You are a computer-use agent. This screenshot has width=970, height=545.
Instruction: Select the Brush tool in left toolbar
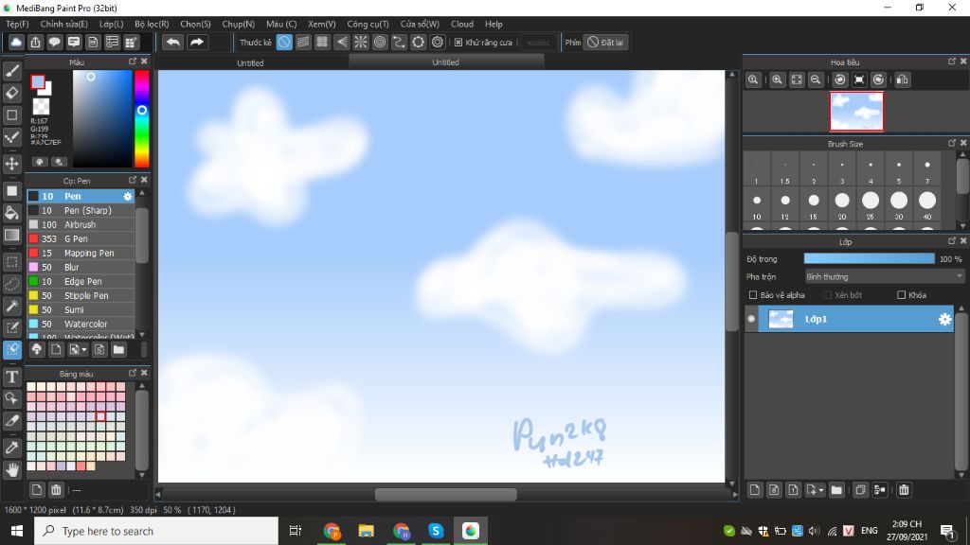[11, 71]
